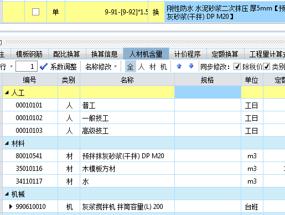Click the name cell 灰浆搅拌机 拌筒容量(L) 200

pyautogui.click(x=127, y=207)
